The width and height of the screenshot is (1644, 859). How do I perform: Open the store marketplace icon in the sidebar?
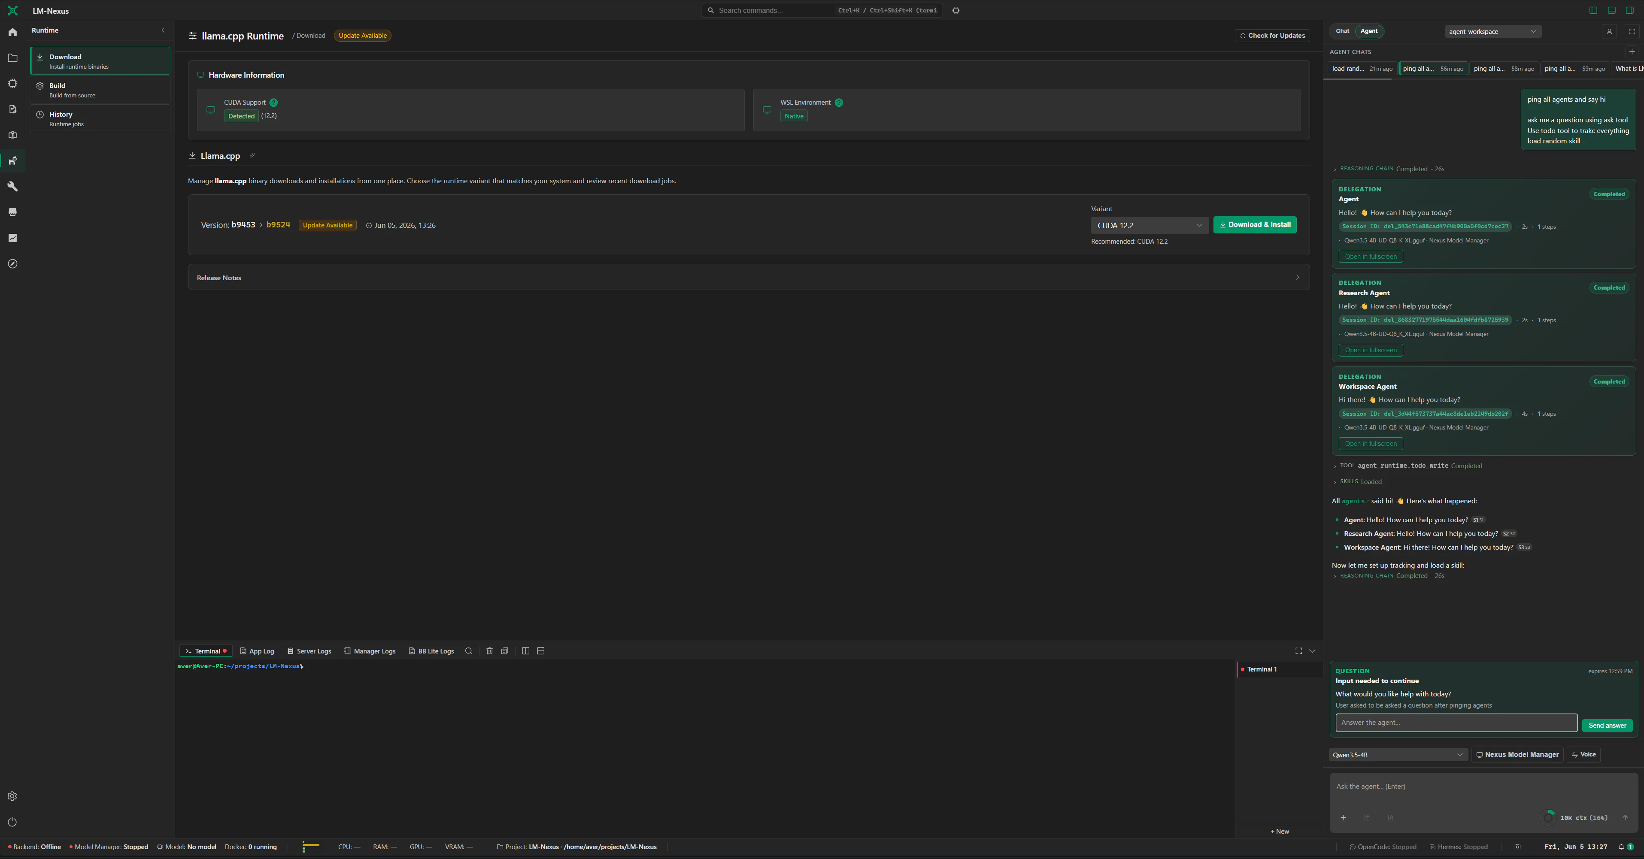12,212
